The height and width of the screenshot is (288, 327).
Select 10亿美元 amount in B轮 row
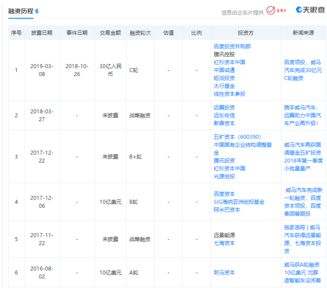point(110,201)
